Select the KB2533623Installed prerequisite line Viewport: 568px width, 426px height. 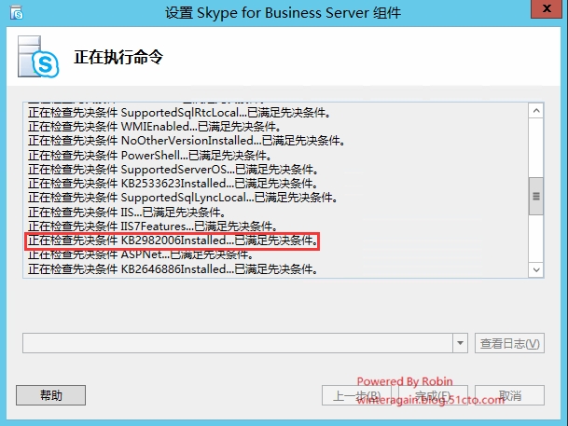173,184
